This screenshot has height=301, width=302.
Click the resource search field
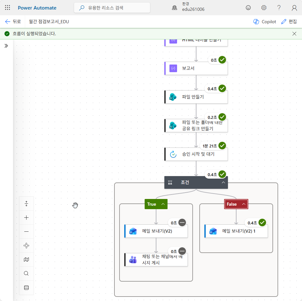click(x=112, y=8)
